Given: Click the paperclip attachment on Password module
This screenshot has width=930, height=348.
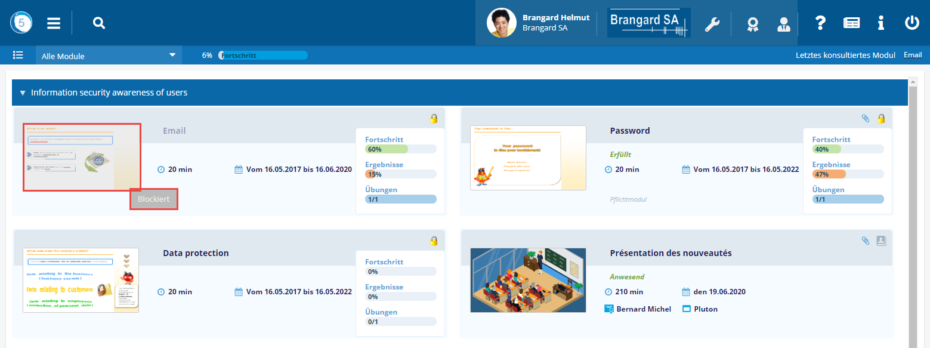Looking at the screenshot, I should 866,119.
